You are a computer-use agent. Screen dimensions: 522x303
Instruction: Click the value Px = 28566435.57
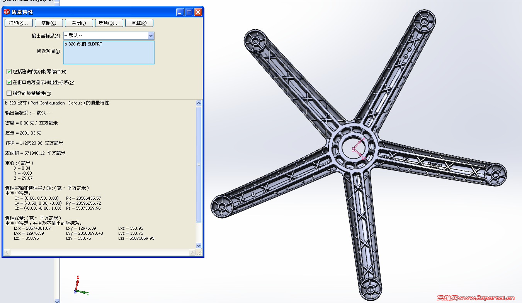pyautogui.click(x=83, y=198)
